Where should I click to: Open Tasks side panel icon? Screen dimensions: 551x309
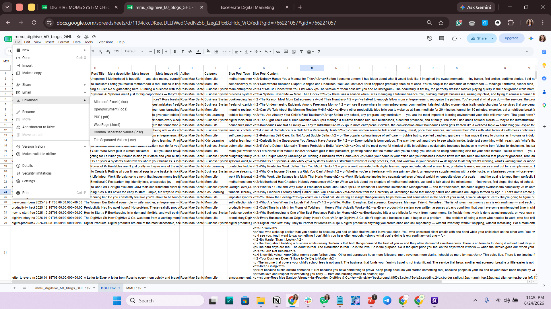[544, 78]
